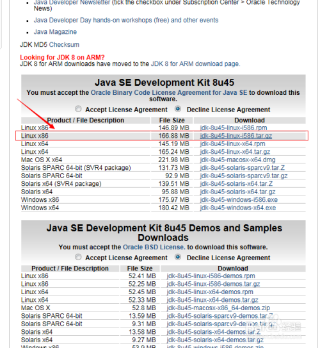Viewport: 320px width, 348px height.
Task: Click the 180.42 MB file size cell
Action: (x=173, y=208)
